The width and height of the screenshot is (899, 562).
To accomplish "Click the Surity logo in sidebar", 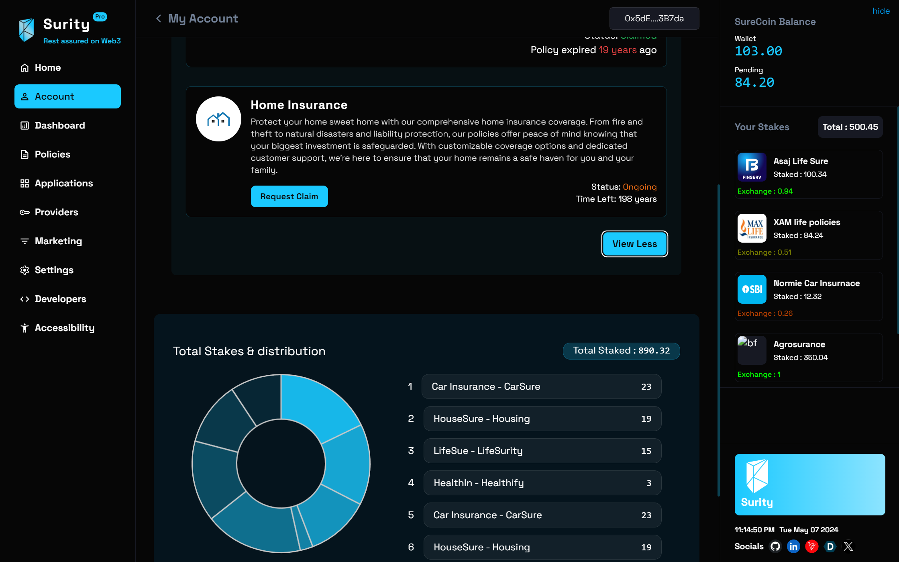I will pos(27,30).
